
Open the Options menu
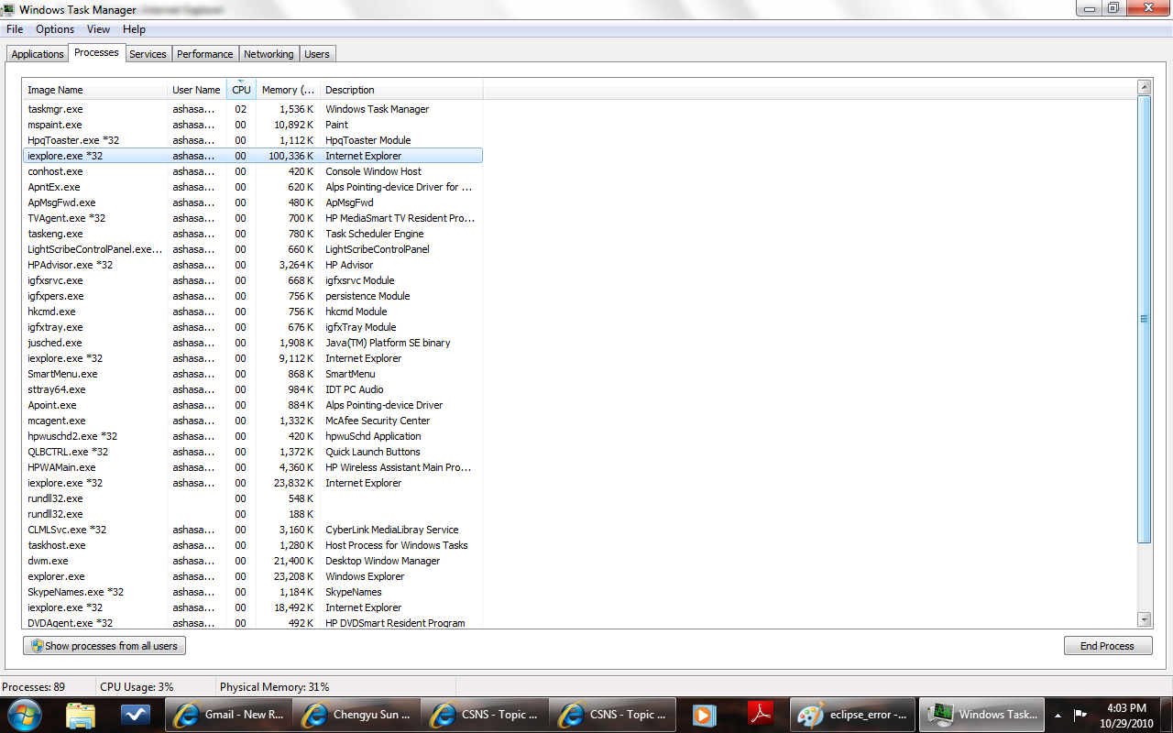pos(55,29)
